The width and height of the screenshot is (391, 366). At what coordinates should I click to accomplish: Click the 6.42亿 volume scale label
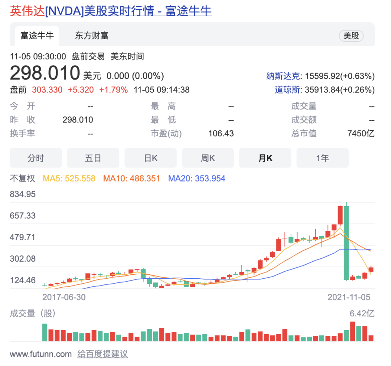[x=362, y=313]
